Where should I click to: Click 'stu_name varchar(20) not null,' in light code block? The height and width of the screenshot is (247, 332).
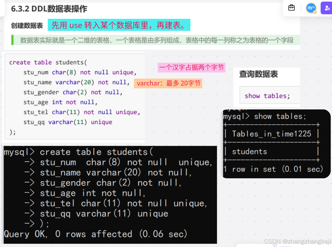(x=76, y=83)
